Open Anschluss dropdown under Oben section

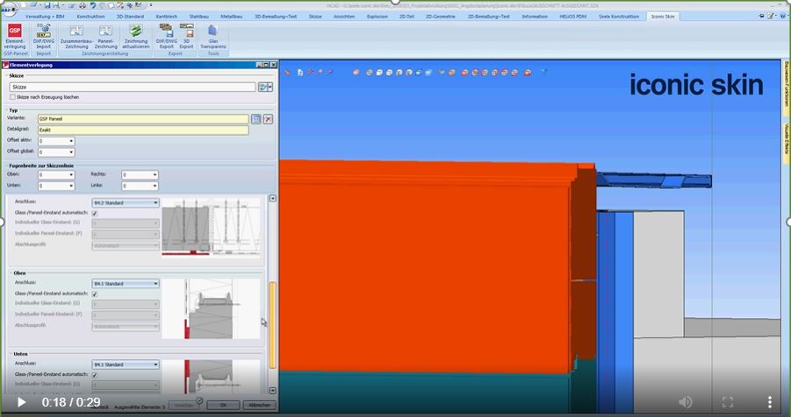pyautogui.click(x=126, y=284)
